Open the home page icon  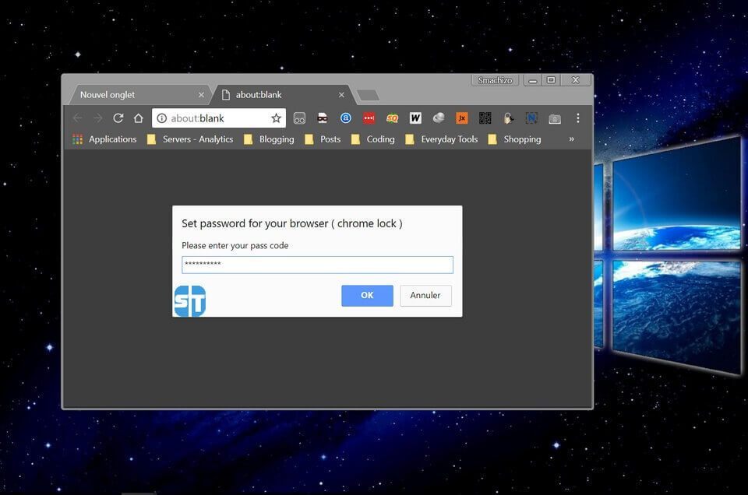(x=139, y=118)
